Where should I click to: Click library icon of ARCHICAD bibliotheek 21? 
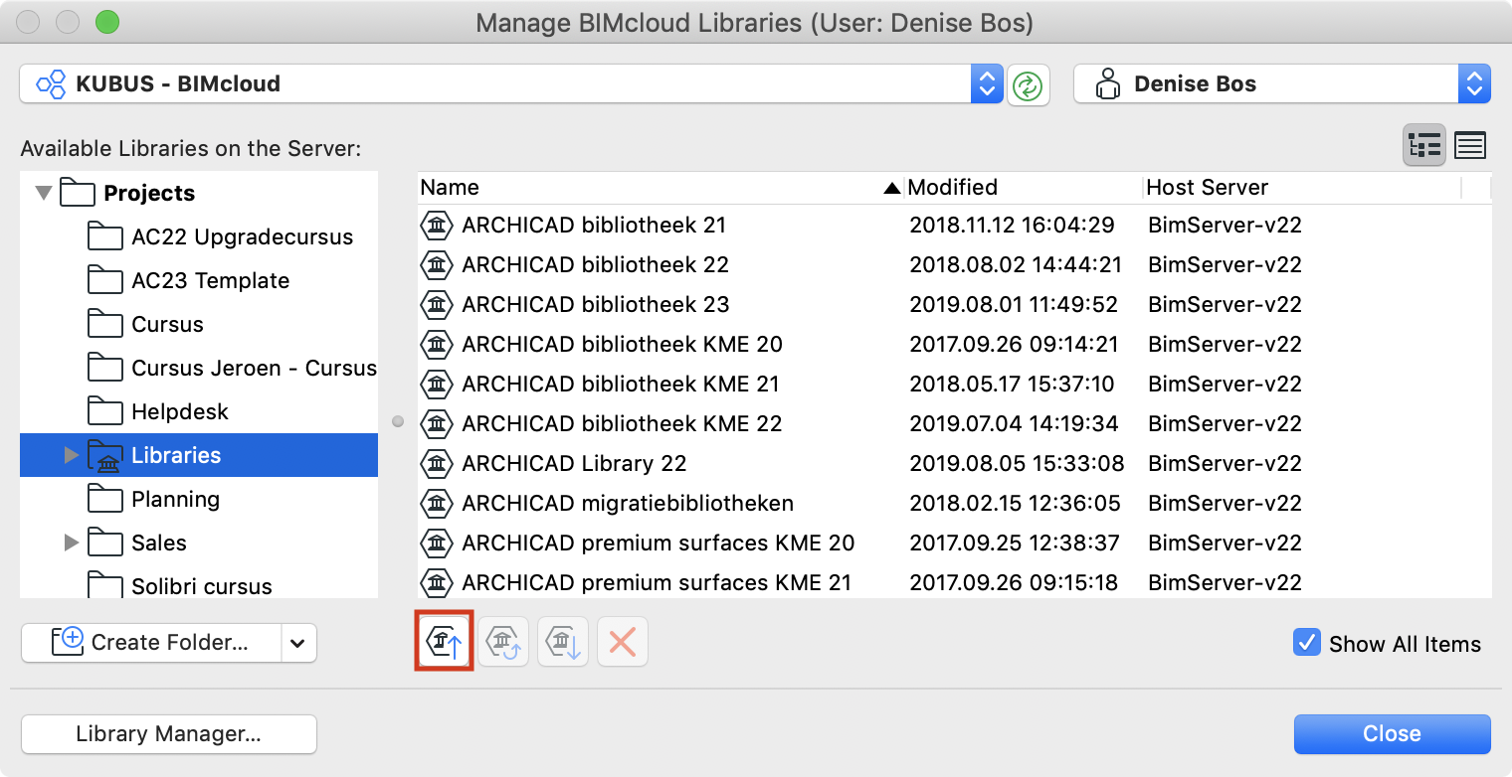pos(436,226)
